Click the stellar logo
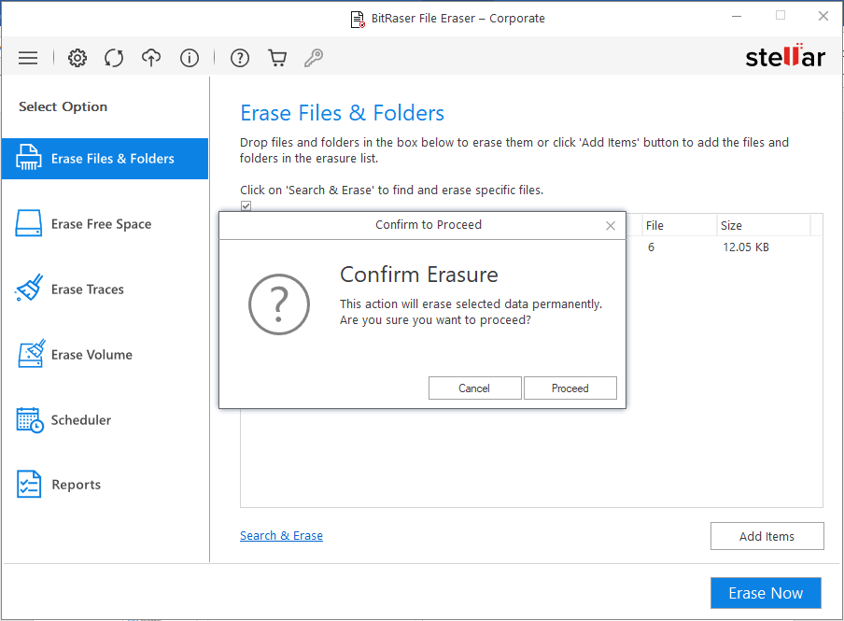This screenshot has height=621, width=844. [x=785, y=56]
